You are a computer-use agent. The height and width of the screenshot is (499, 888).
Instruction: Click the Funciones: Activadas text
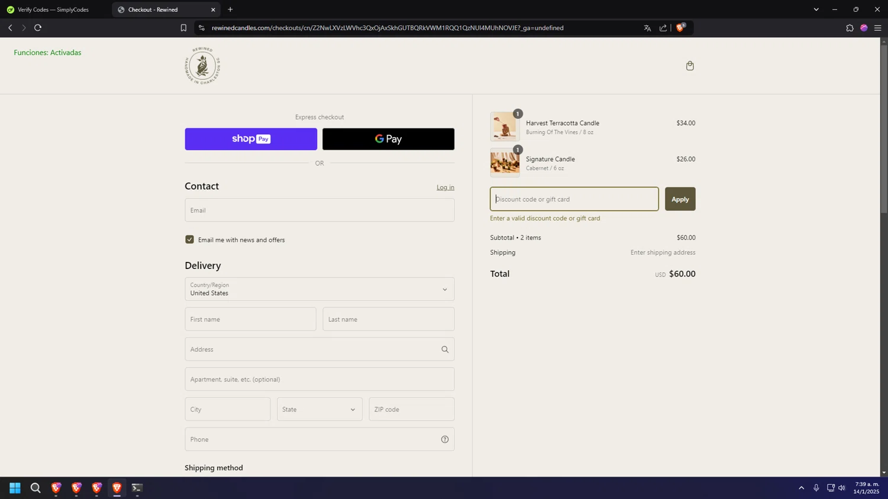click(x=48, y=53)
